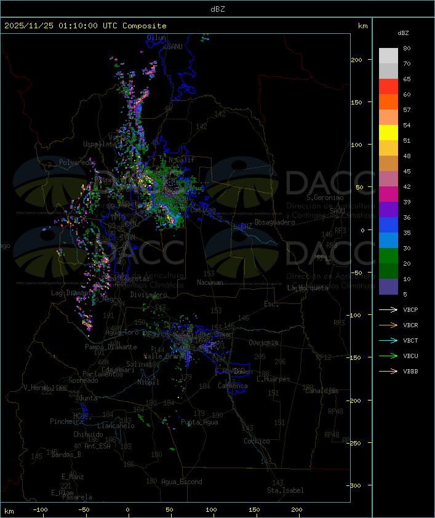Select the yellow 51 dBZ legend swatch

tap(388, 133)
